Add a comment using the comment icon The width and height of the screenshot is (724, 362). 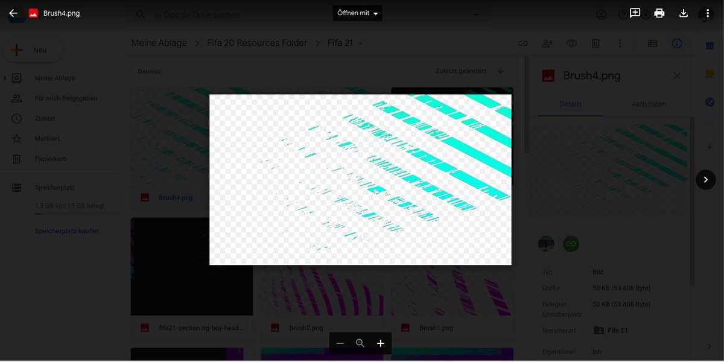(635, 13)
